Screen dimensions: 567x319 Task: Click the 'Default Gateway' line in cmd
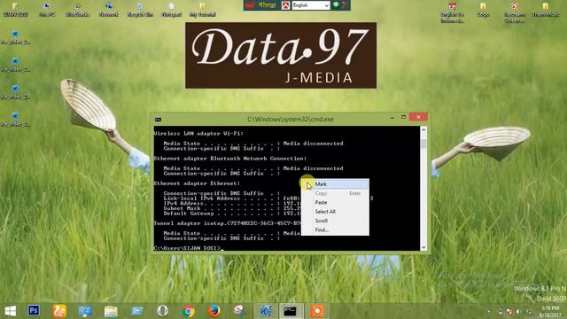tap(231, 214)
